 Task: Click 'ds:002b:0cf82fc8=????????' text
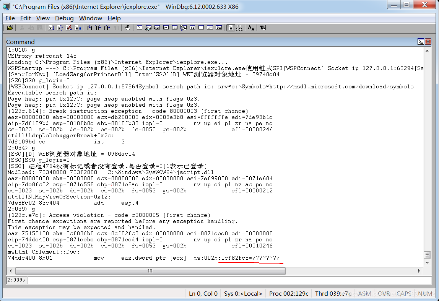pos(237,258)
